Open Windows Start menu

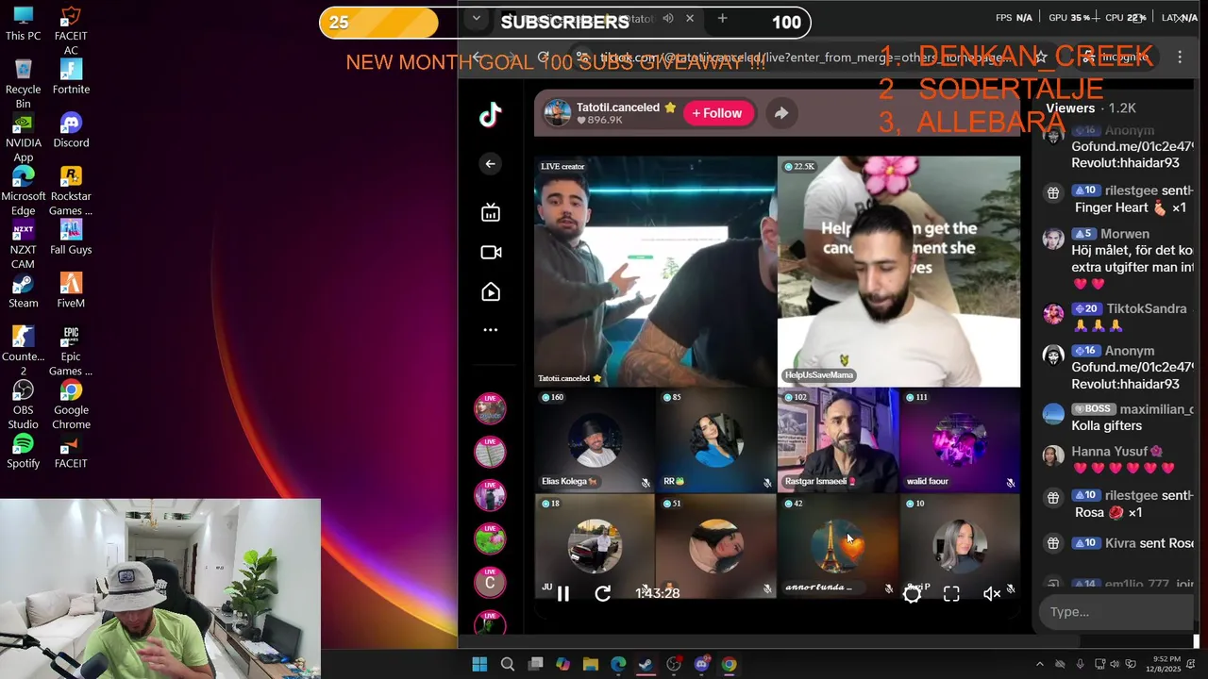click(x=479, y=665)
